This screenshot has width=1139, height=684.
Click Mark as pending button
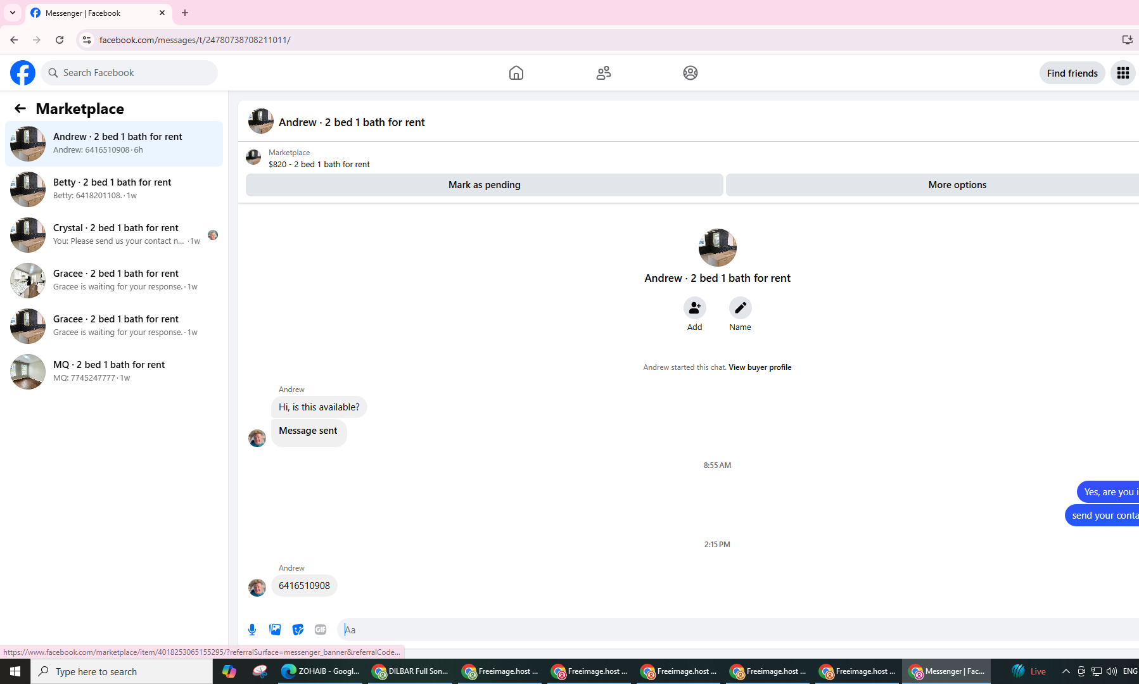tap(485, 185)
